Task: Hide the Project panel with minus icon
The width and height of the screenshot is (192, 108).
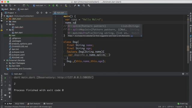Action: click(50, 13)
